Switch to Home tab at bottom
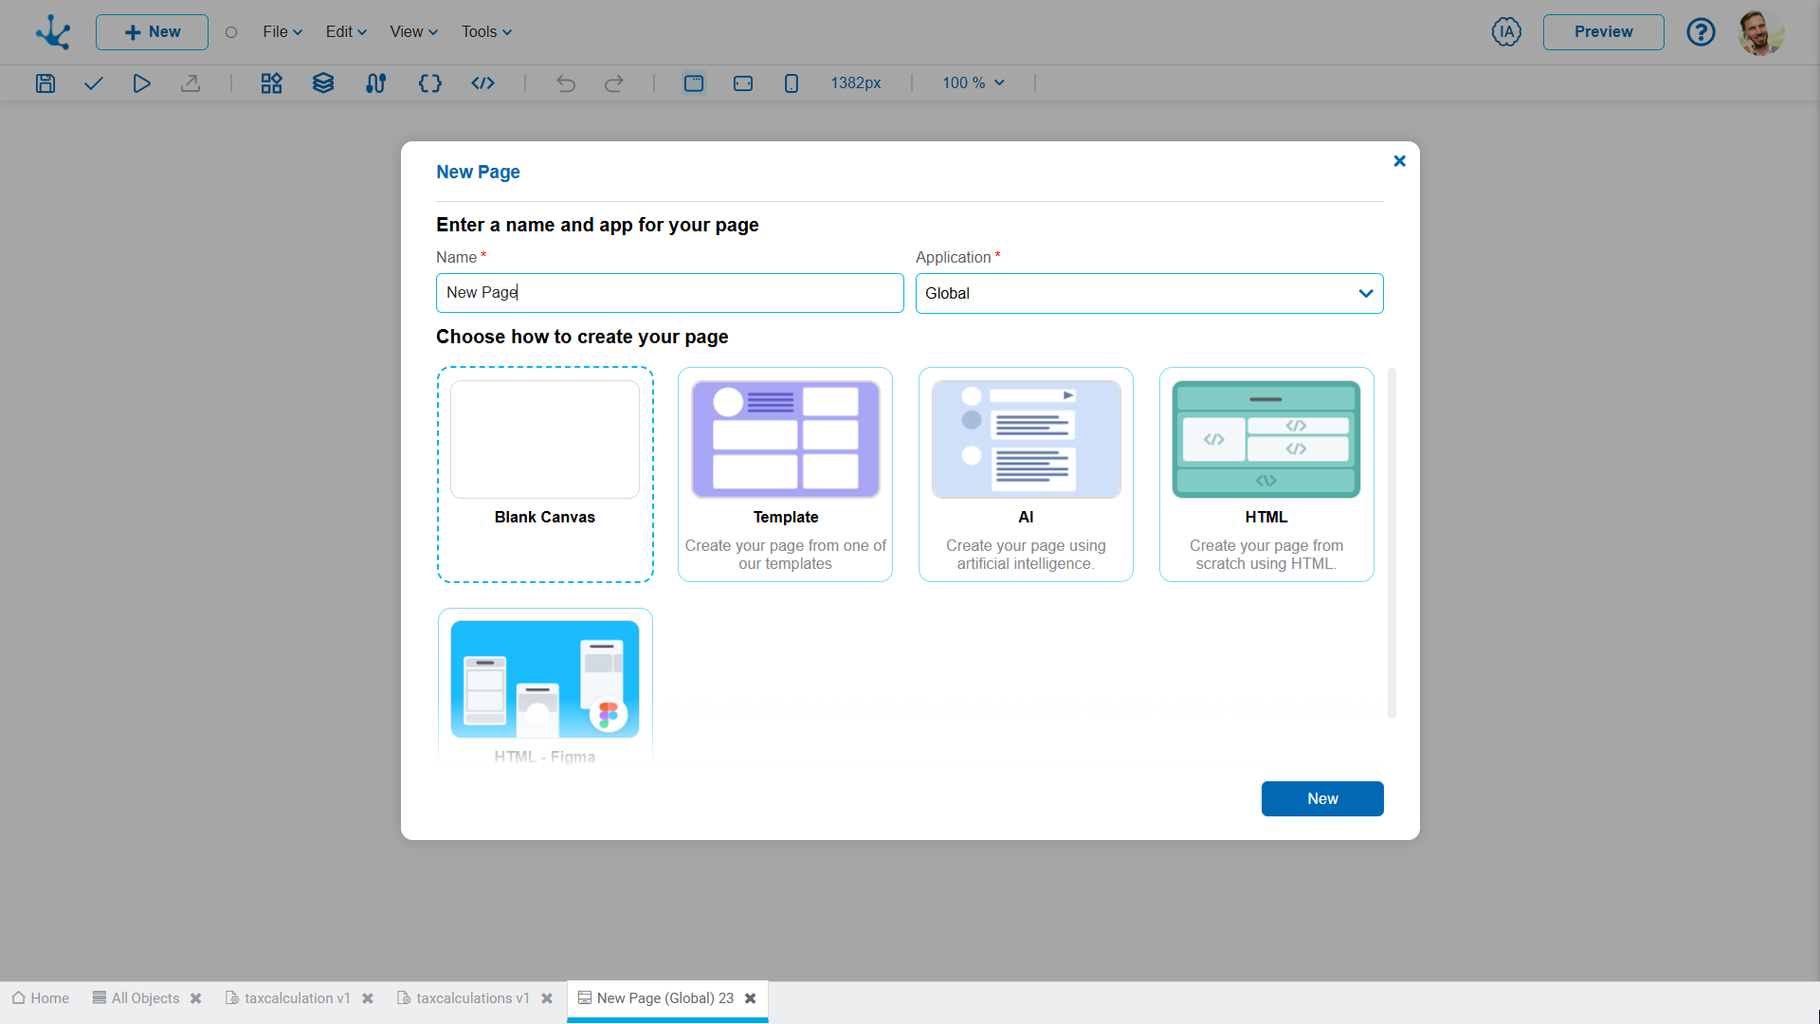1820x1024 pixels. (40, 997)
